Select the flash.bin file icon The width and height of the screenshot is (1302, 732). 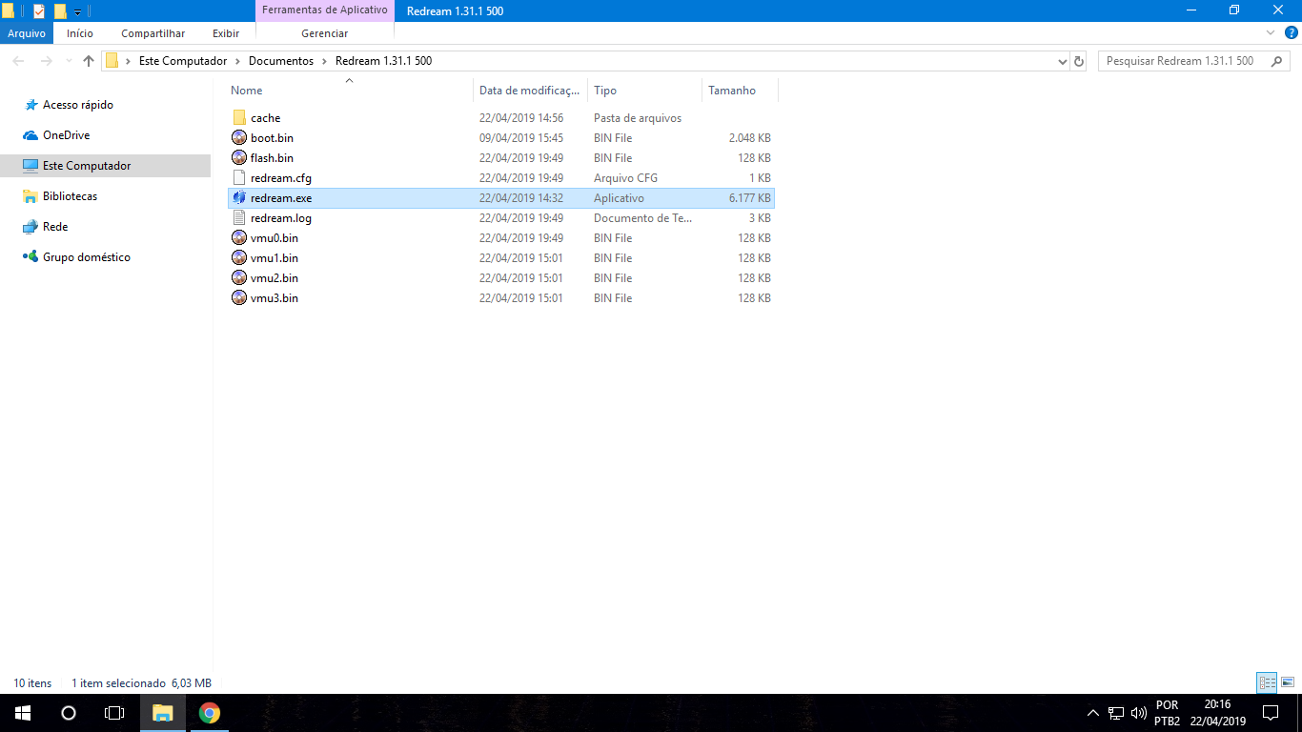click(x=239, y=158)
